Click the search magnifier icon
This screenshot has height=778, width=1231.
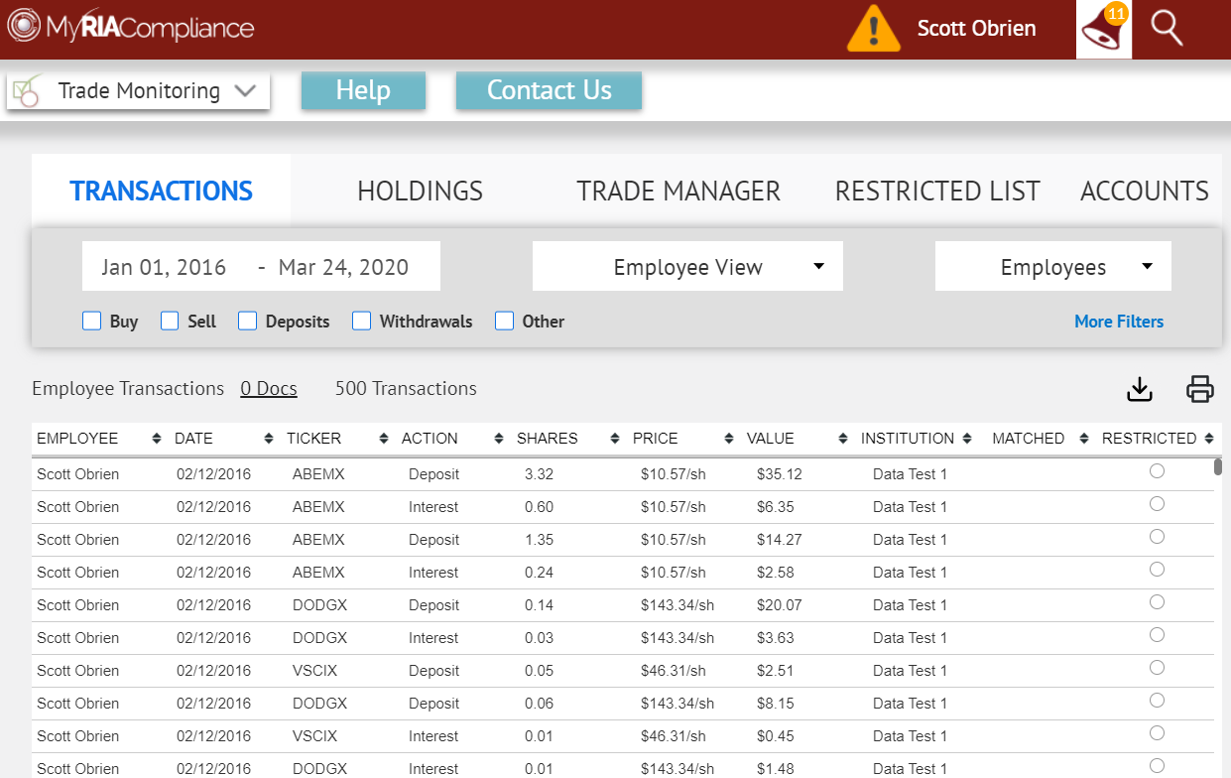click(1166, 29)
